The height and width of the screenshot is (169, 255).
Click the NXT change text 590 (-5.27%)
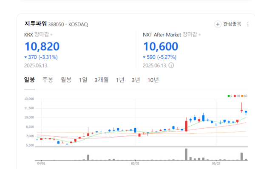click(159, 57)
